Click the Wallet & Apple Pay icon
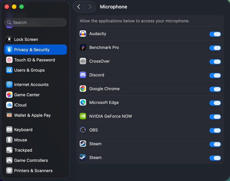This screenshot has height=181, width=230. pyautogui.click(x=9, y=115)
